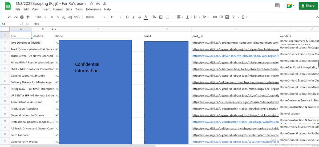The height and width of the screenshot is (147, 319).
Task: Open the text color picker
Action: [x=146, y=17]
